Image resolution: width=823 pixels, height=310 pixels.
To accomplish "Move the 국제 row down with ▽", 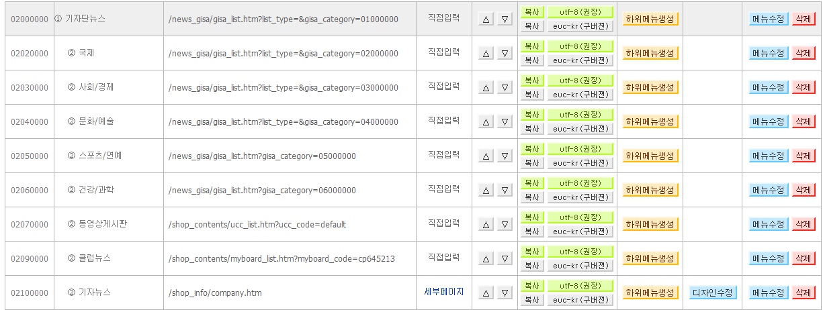I will click(505, 53).
